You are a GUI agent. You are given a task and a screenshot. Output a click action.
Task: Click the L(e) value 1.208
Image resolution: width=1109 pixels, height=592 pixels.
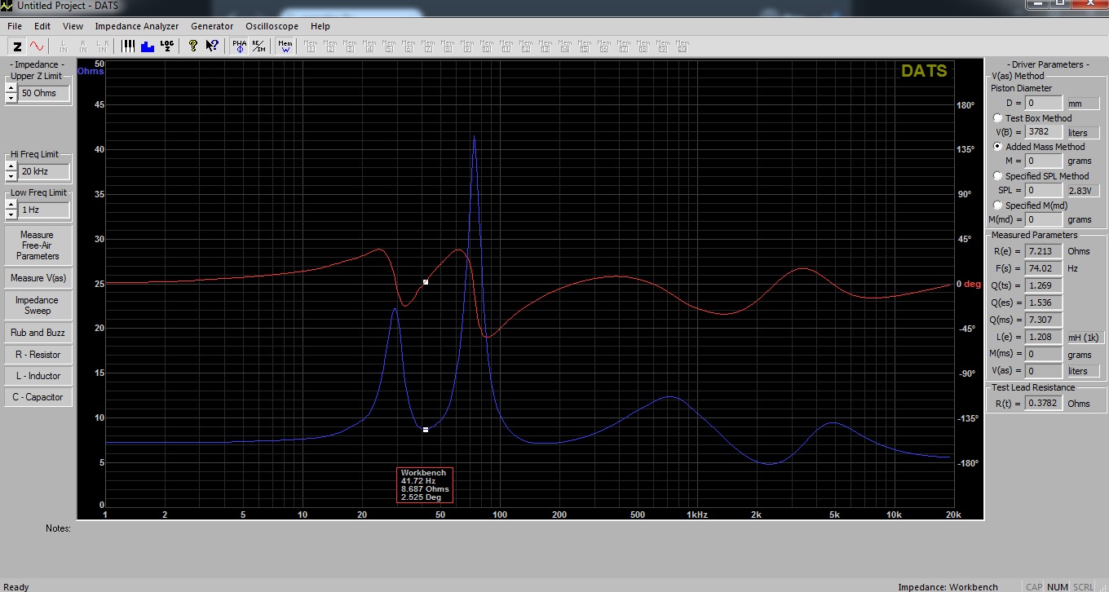(1044, 336)
